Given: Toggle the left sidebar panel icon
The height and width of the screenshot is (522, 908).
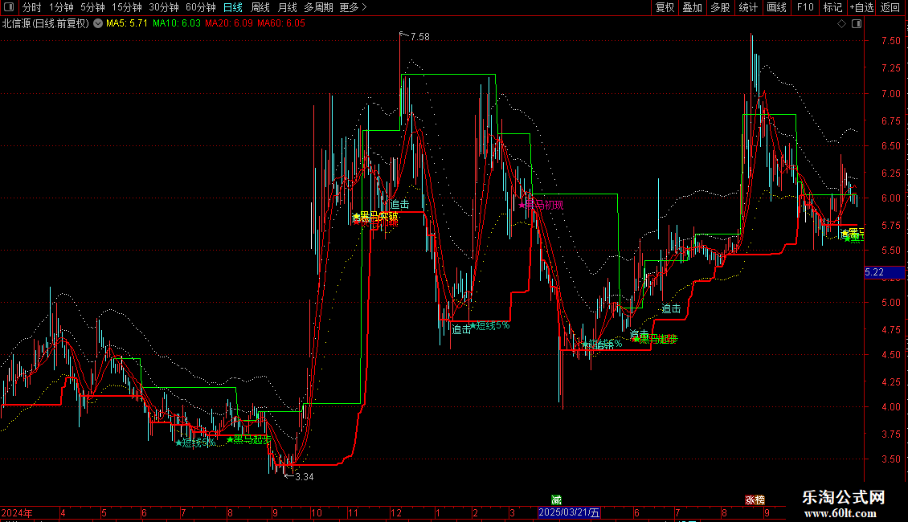Looking at the screenshot, I should click(9, 7).
